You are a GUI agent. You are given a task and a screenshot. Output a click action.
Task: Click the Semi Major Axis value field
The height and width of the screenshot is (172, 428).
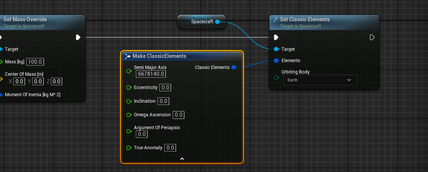(x=151, y=74)
